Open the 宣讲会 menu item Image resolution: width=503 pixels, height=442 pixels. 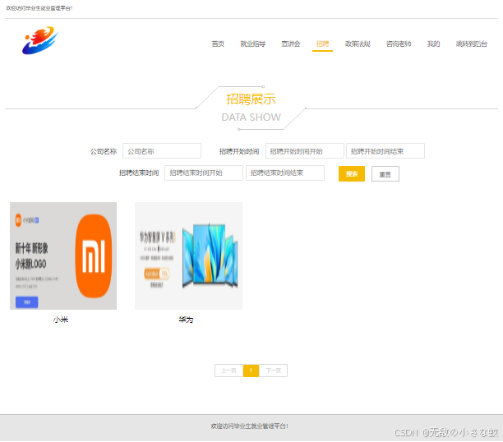tap(291, 44)
